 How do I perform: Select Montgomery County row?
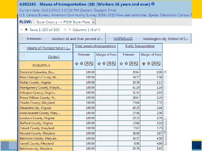[46, 88]
